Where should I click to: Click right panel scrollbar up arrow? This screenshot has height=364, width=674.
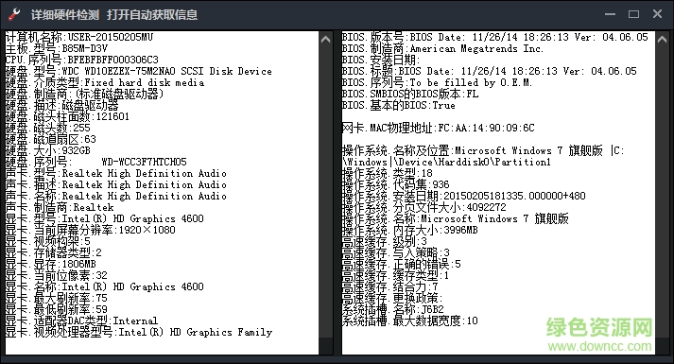[662, 40]
